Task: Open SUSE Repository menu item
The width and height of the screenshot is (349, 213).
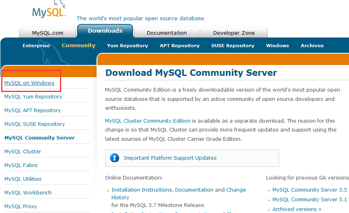Action: pyautogui.click(x=233, y=46)
